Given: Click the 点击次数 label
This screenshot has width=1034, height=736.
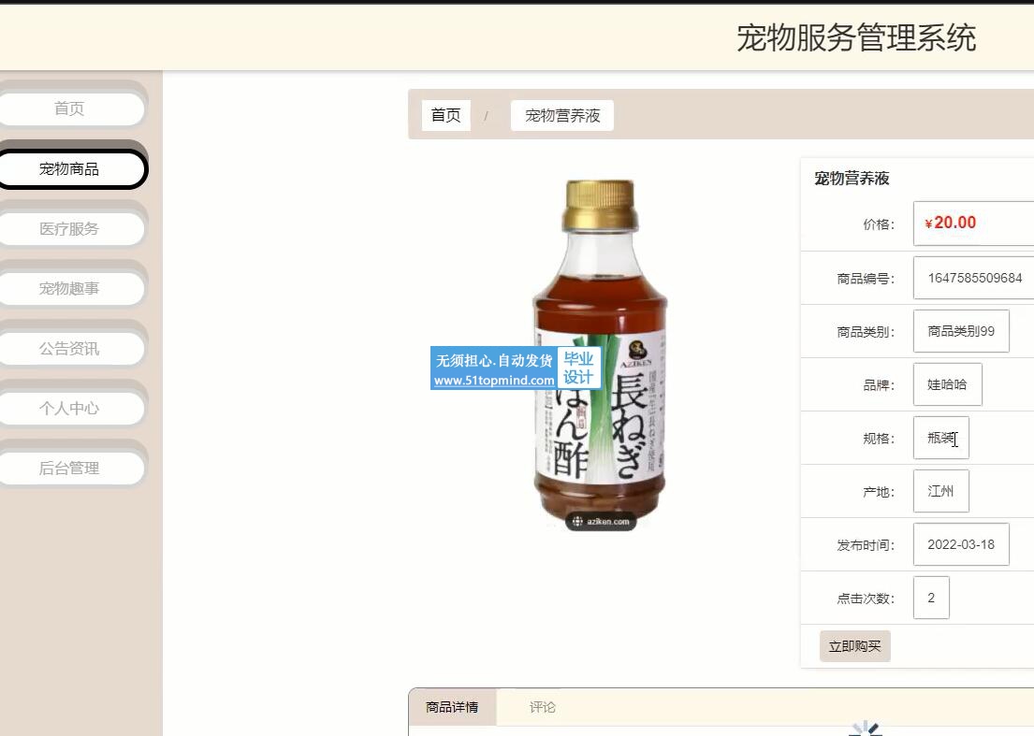Looking at the screenshot, I should point(866,599).
